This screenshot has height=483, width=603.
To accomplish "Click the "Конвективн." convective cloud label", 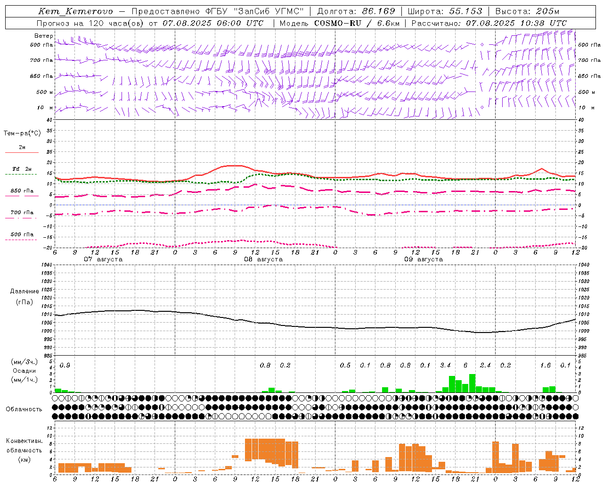I will 24,441.
